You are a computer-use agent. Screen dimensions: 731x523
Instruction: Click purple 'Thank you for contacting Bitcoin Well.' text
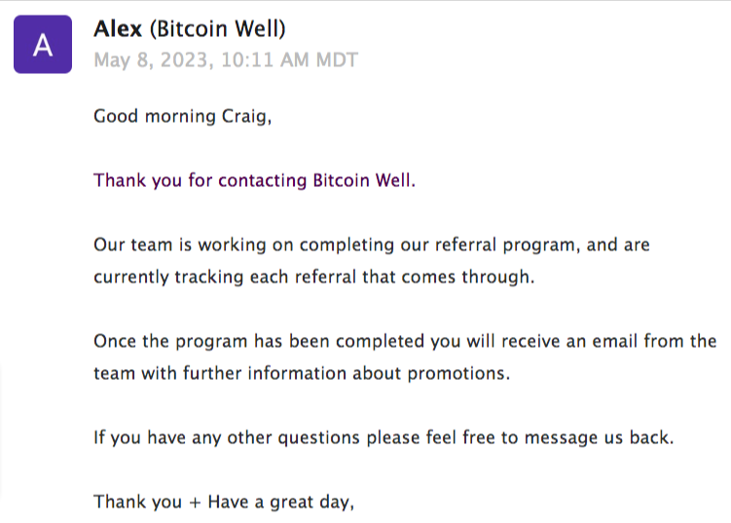coord(255,180)
